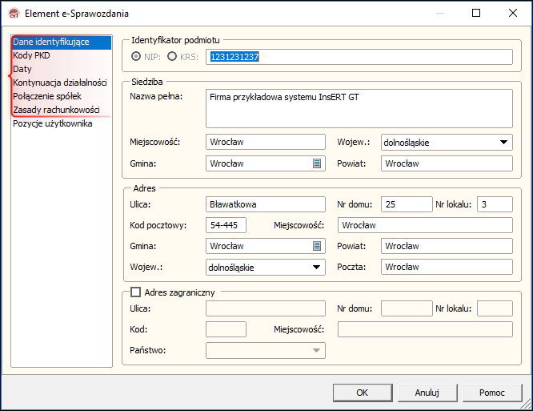This screenshot has width=533, height=411.
Task: Enable the Adres zagraniczny checkbox
Action: pyautogui.click(x=135, y=292)
